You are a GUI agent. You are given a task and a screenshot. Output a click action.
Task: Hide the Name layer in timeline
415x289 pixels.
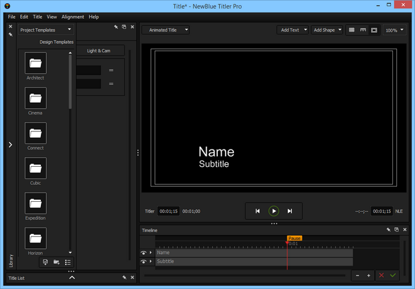click(144, 253)
